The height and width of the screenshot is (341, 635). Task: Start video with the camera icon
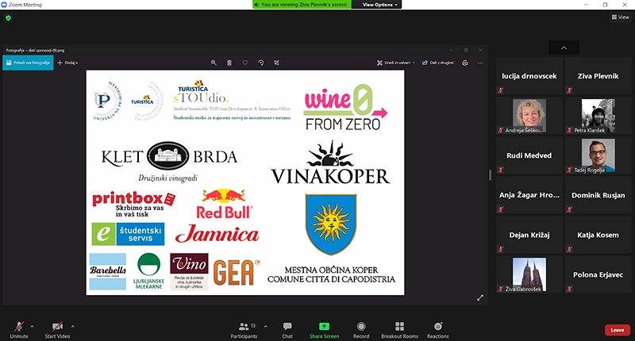coord(57,330)
